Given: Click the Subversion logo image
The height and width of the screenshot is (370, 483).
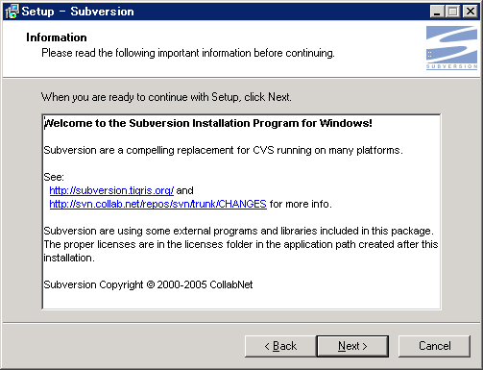Looking at the screenshot, I should coord(451,48).
